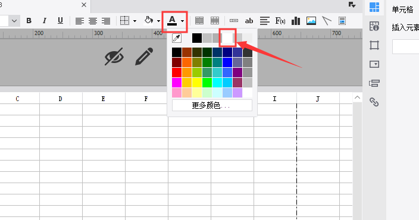Toggle the hidden eye icon
The width and height of the screenshot is (419, 220).
coord(114,56)
